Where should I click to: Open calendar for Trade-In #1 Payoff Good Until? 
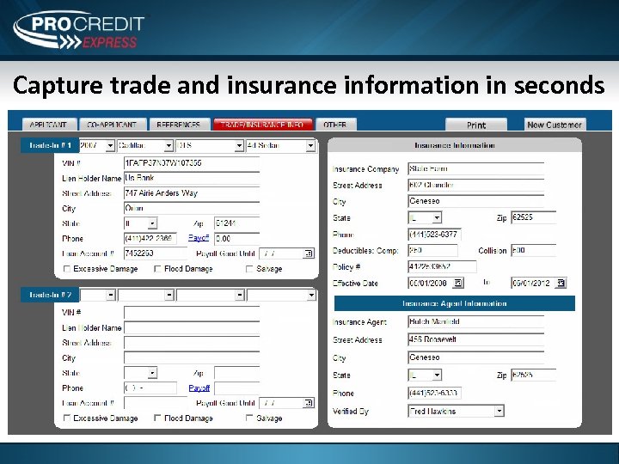coord(309,253)
